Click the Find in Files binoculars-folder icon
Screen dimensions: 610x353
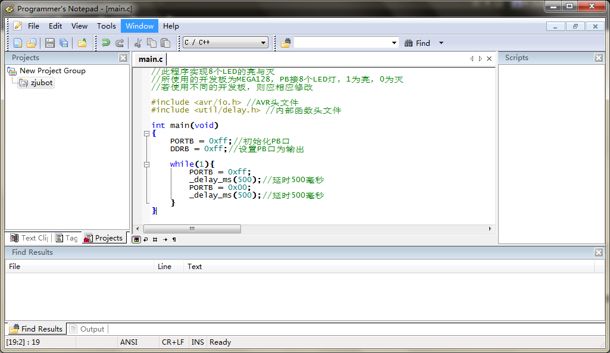[286, 43]
